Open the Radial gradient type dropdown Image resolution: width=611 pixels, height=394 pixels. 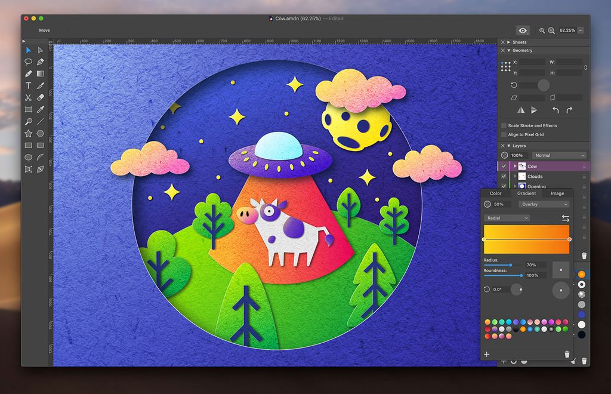506,218
